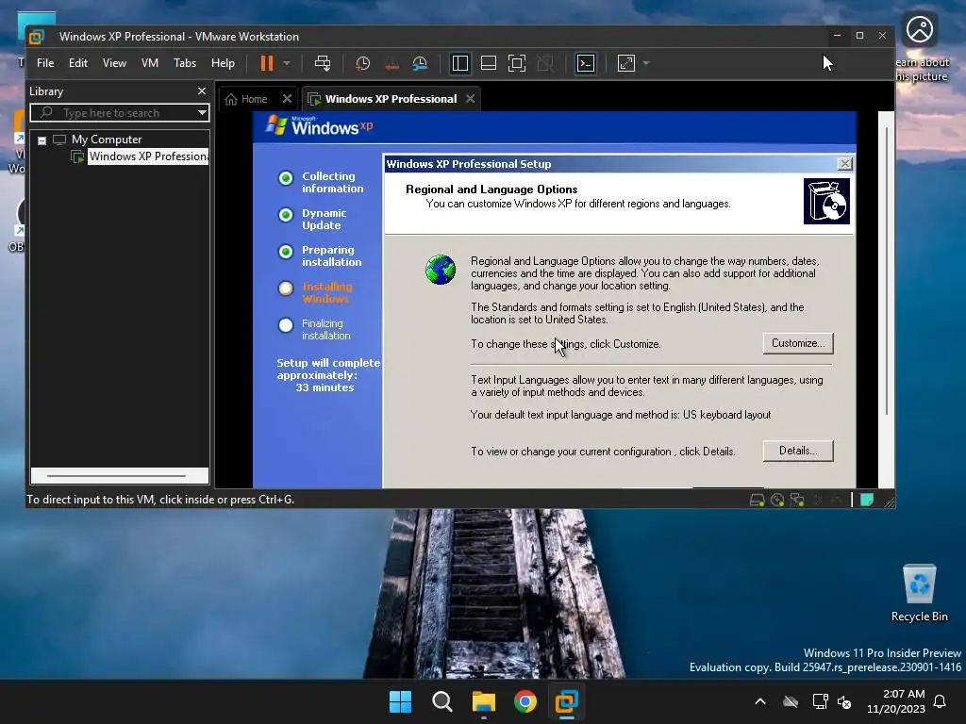Take a snapshot of the virtual machine
Viewport: 966px width, 724px height.
(x=362, y=63)
